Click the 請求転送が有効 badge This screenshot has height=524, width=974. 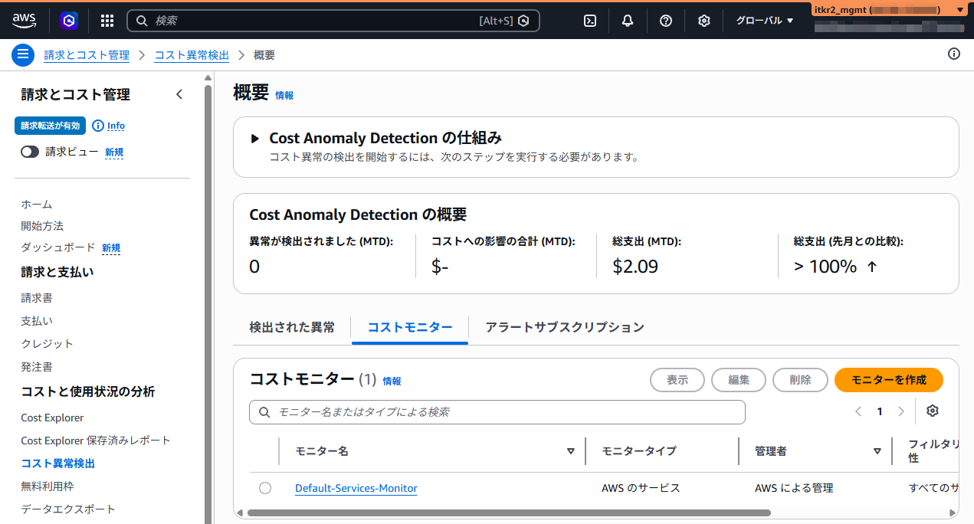[x=50, y=126]
